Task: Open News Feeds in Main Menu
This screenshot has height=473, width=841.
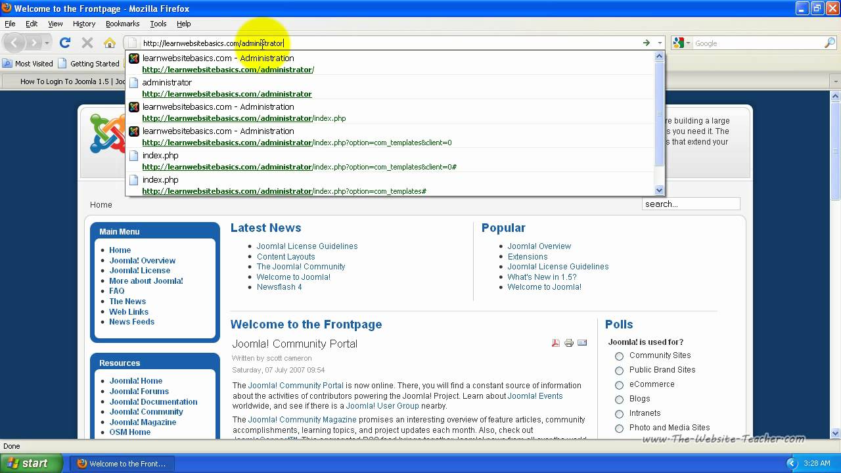Action: (x=131, y=322)
